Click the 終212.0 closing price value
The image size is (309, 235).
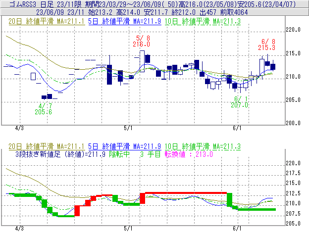click(x=184, y=12)
